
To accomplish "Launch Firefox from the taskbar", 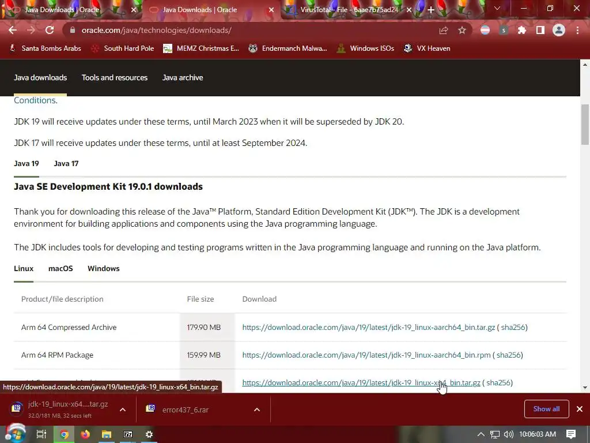I will pos(85,434).
